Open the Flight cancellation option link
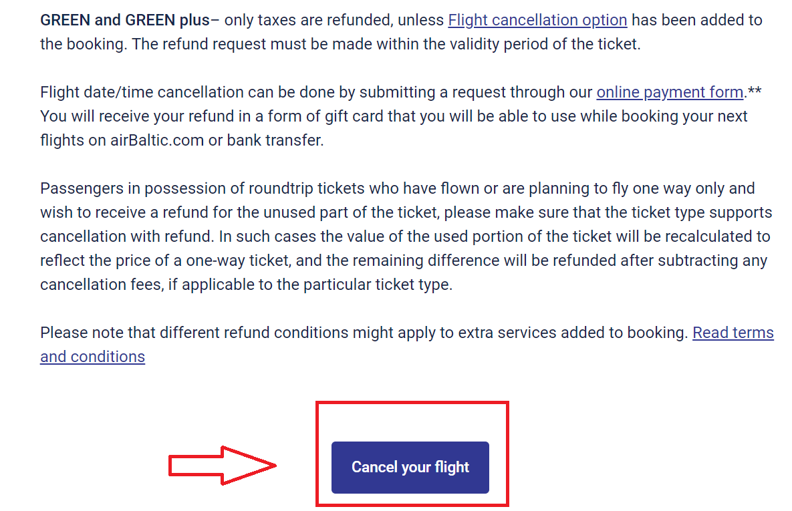Image resolution: width=792 pixels, height=511 pixels. click(x=537, y=20)
